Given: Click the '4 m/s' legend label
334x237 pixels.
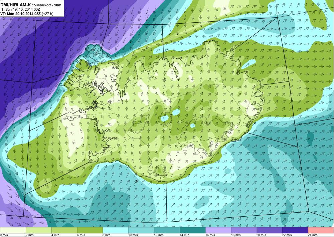Looking at the screenshot, I should click(x=55, y=235).
